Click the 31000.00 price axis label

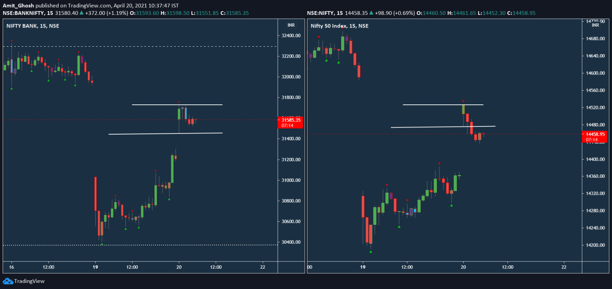pyautogui.click(x=291, y=180)
